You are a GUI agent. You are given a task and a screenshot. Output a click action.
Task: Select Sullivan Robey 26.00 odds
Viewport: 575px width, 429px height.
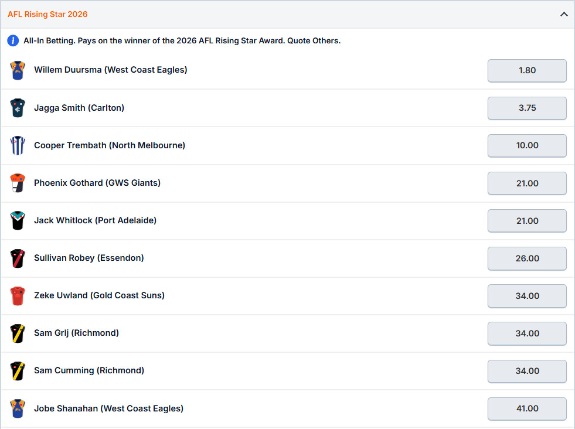coord(527,258)
